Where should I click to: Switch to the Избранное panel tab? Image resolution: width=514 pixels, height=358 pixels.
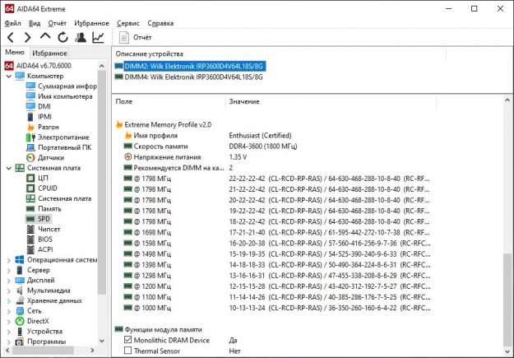pos(49,53)
